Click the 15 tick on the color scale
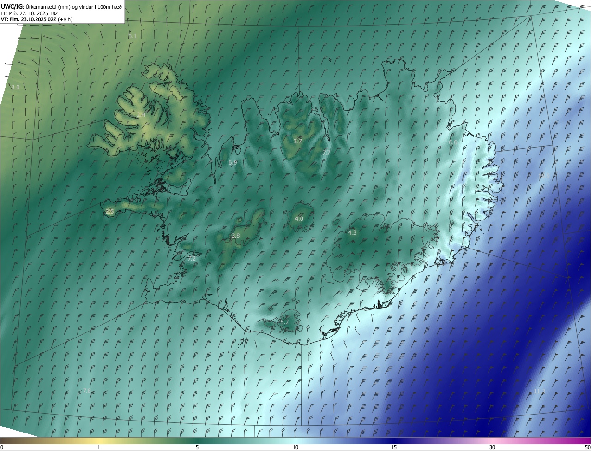 394,447
